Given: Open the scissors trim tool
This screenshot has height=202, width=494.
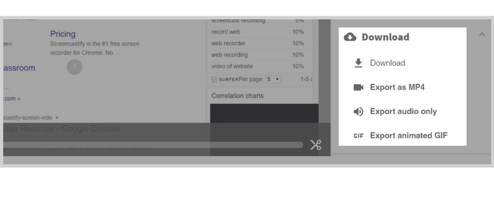Looking at the screenshot, I should (x=316, y=145).
